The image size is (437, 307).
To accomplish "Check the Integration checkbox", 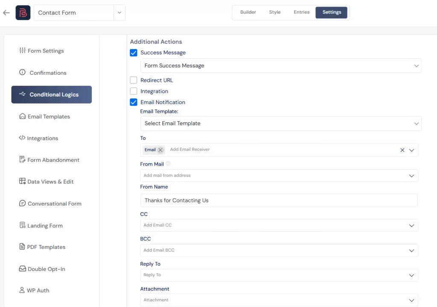I will click(x=133, y=91).
